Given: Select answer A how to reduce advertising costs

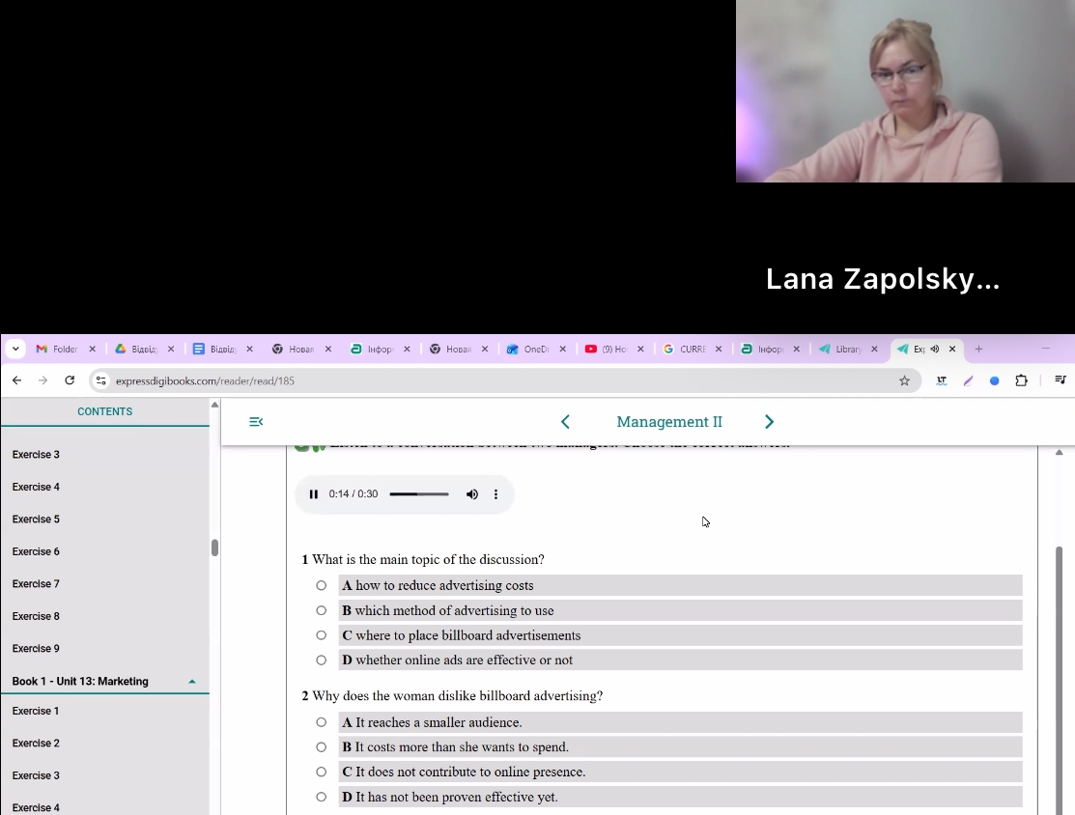Looking at the screenshot, I should (x=322, y=585).
